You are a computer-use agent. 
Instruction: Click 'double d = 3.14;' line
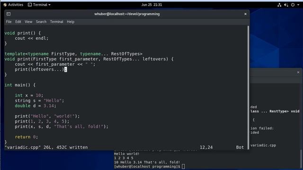(36, 106)
